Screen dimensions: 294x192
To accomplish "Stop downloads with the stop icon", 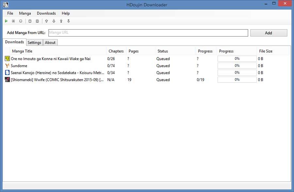I will 21,21.
